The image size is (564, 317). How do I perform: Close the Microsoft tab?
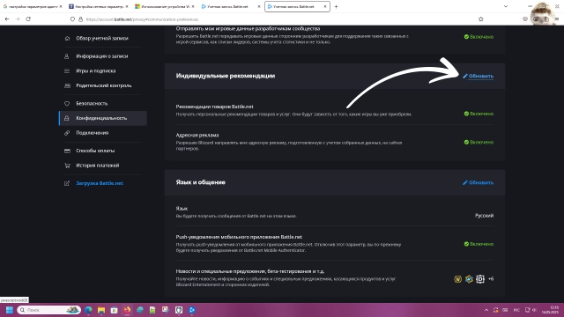(x=193, y=6)
